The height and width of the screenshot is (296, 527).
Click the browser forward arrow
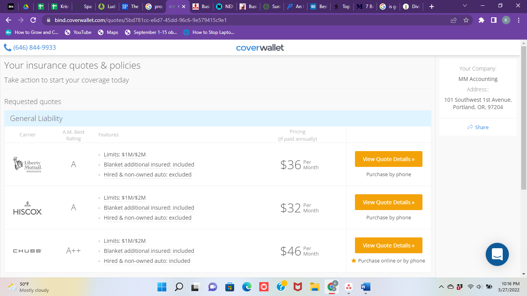pos(21,20)
